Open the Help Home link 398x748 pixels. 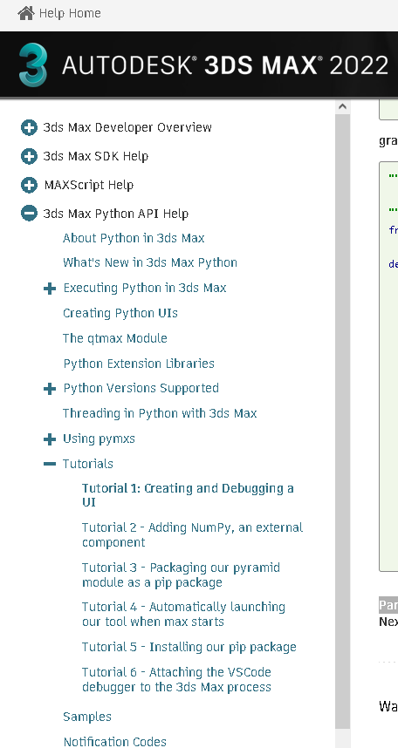click(70, 13)
